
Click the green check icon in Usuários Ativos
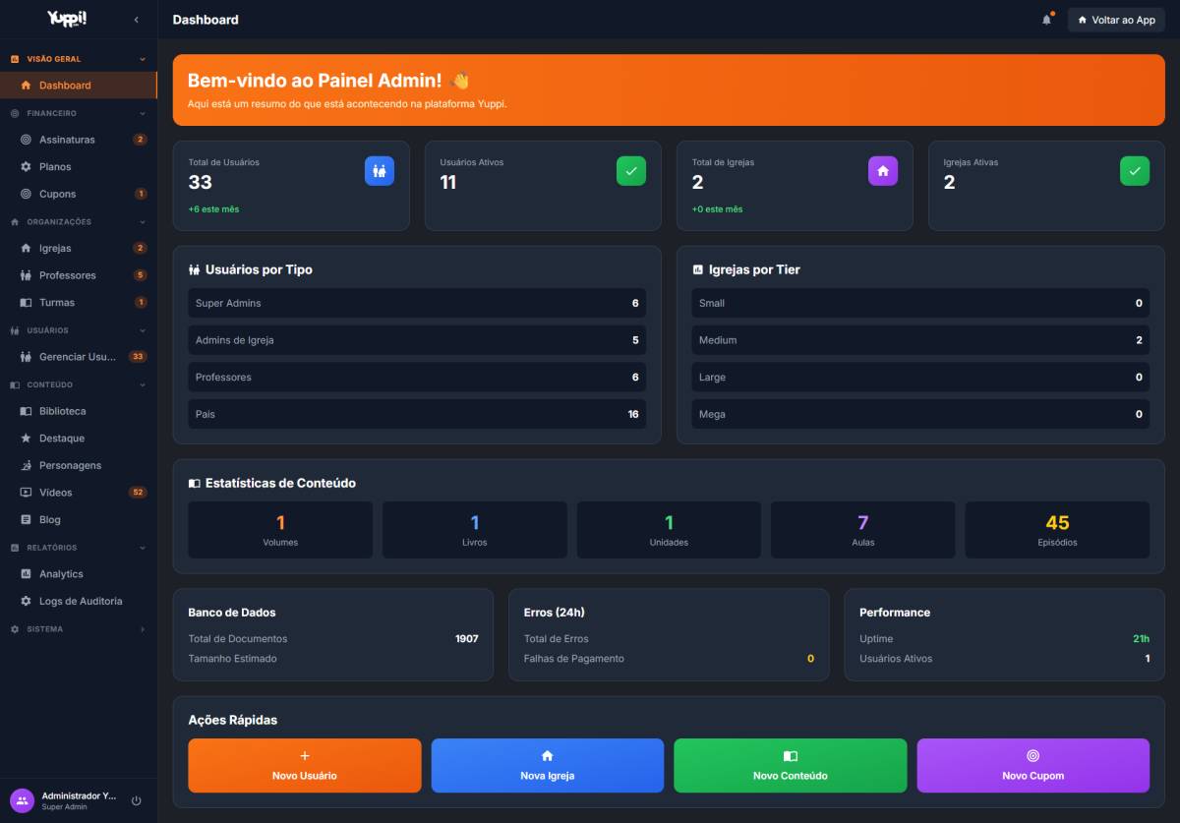coord(631,171)
